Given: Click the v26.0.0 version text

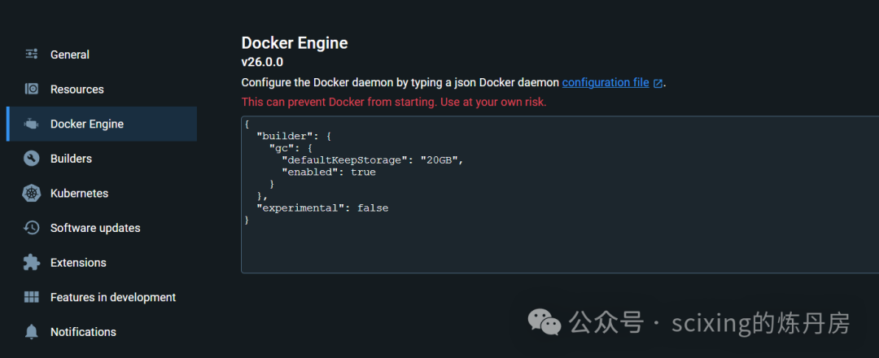Looking at the screenshot, I should [262, 62].
